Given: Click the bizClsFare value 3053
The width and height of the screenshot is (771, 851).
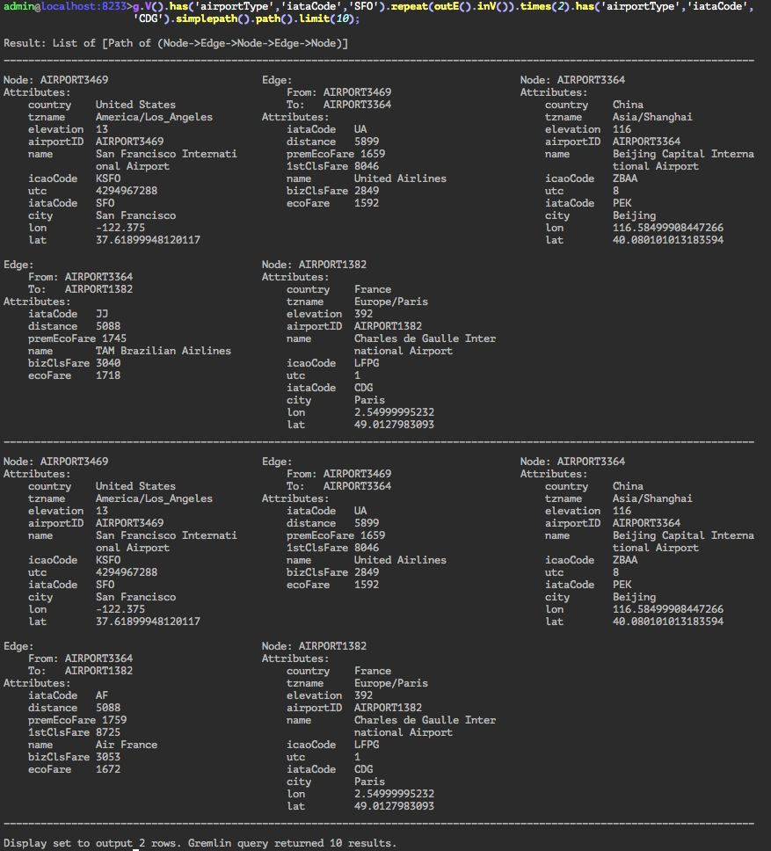Looking at the screenshot, I should point(107,757).
